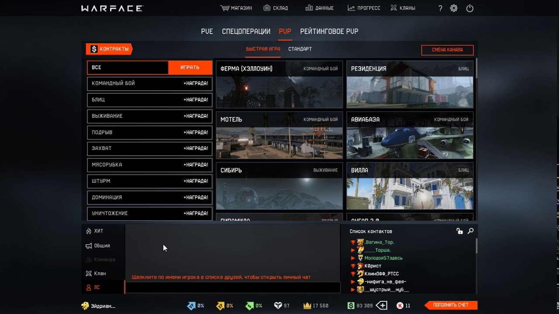Open chat with contact К0рист

coord(373,266)
